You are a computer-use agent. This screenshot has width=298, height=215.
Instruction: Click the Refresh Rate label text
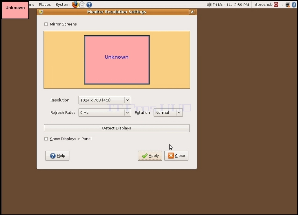63,113
